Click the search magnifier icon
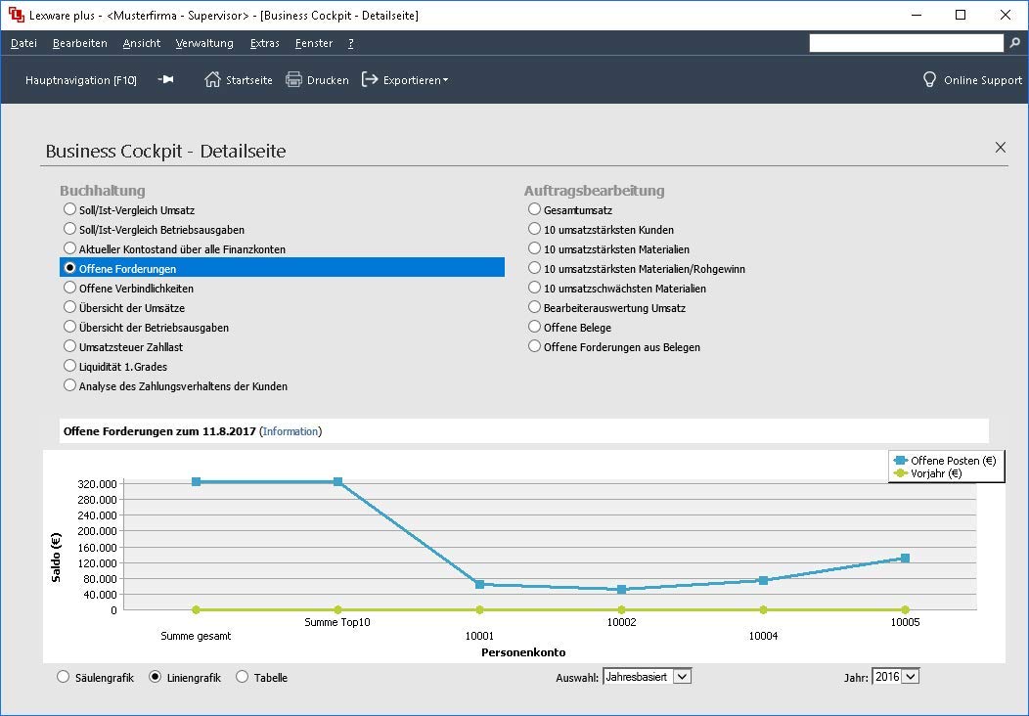The image size is (1029, 716). [x=1014, y=43]
